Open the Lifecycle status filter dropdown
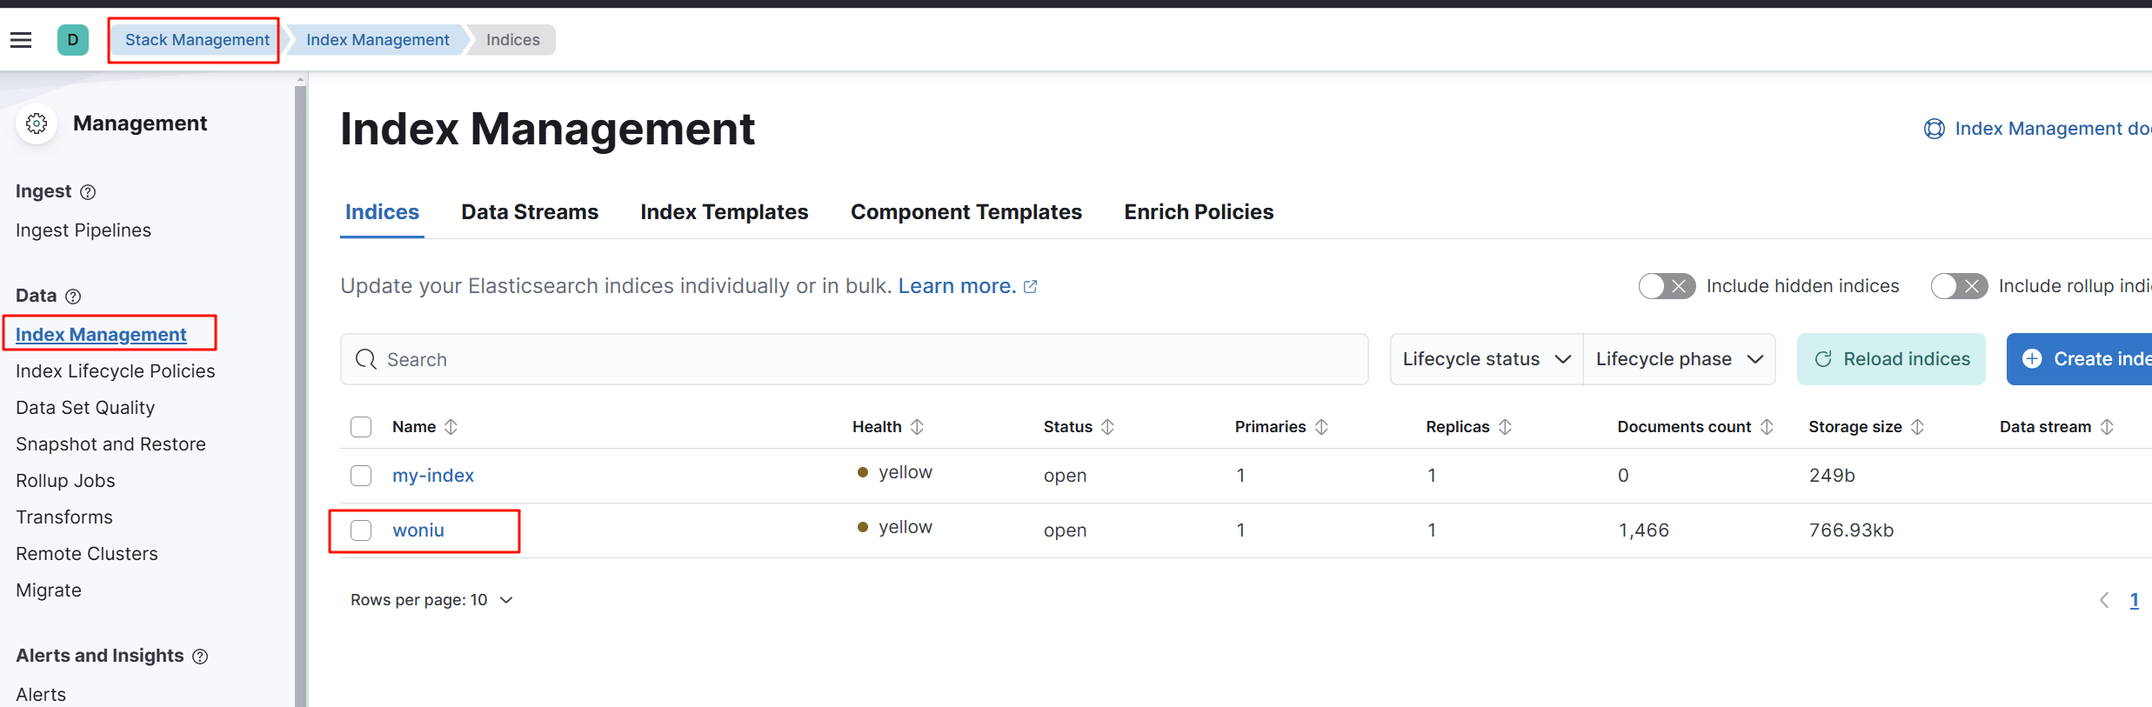Viewport: 2152px width, 707px height. (1486, 359)
